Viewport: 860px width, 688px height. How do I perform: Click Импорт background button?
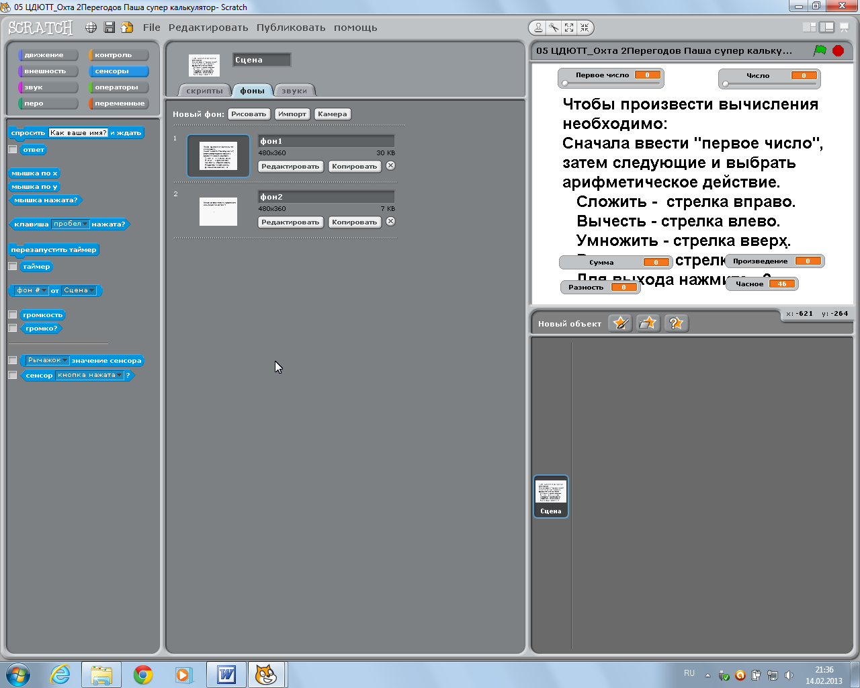[x=292, y=114]
